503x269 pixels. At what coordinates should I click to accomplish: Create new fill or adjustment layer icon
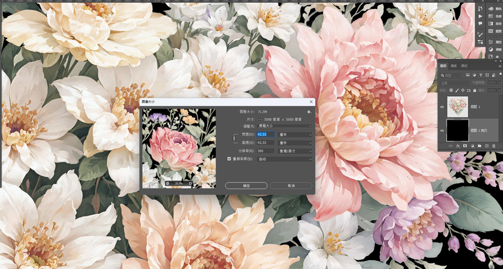coord(472,146)
